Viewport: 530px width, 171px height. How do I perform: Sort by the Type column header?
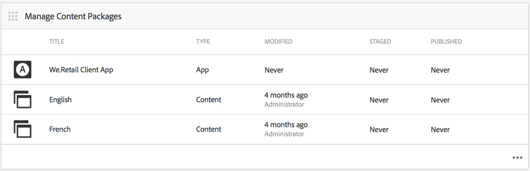[203, 42]
